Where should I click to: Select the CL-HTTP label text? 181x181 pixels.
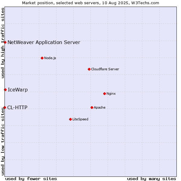[x=17, y=107]
